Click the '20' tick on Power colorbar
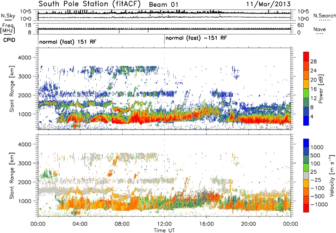336x233 pixels. click(313, 80)
